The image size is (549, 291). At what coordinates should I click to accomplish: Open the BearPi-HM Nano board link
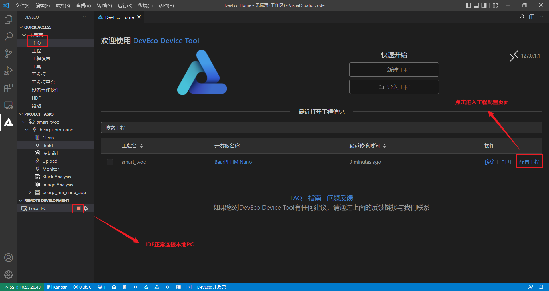click(x=233, y=162)
